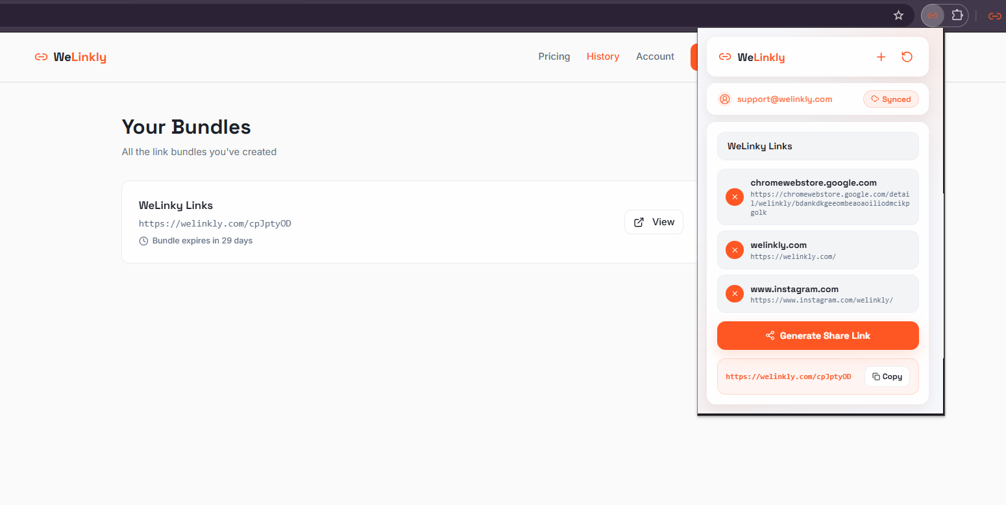Click the WeLinky Links bundle title
This screenshot has width=1006, height=505.
176,205
